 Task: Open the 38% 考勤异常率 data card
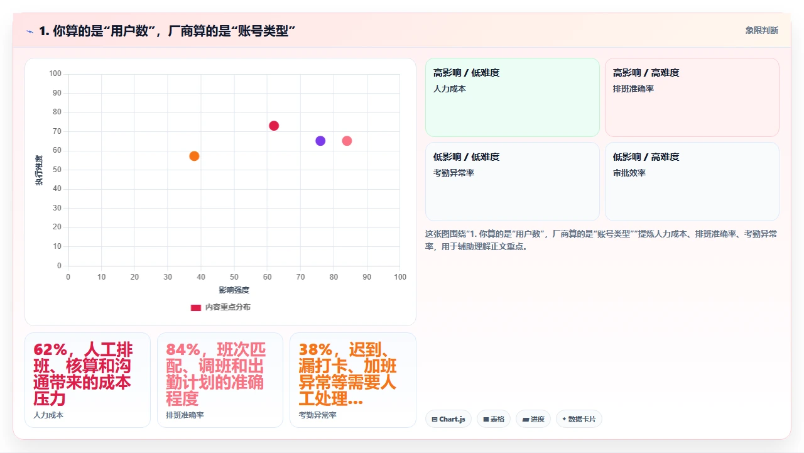coord(353,380)
